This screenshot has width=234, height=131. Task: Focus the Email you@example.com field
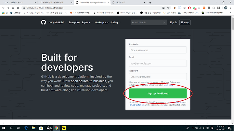point(158,64)
